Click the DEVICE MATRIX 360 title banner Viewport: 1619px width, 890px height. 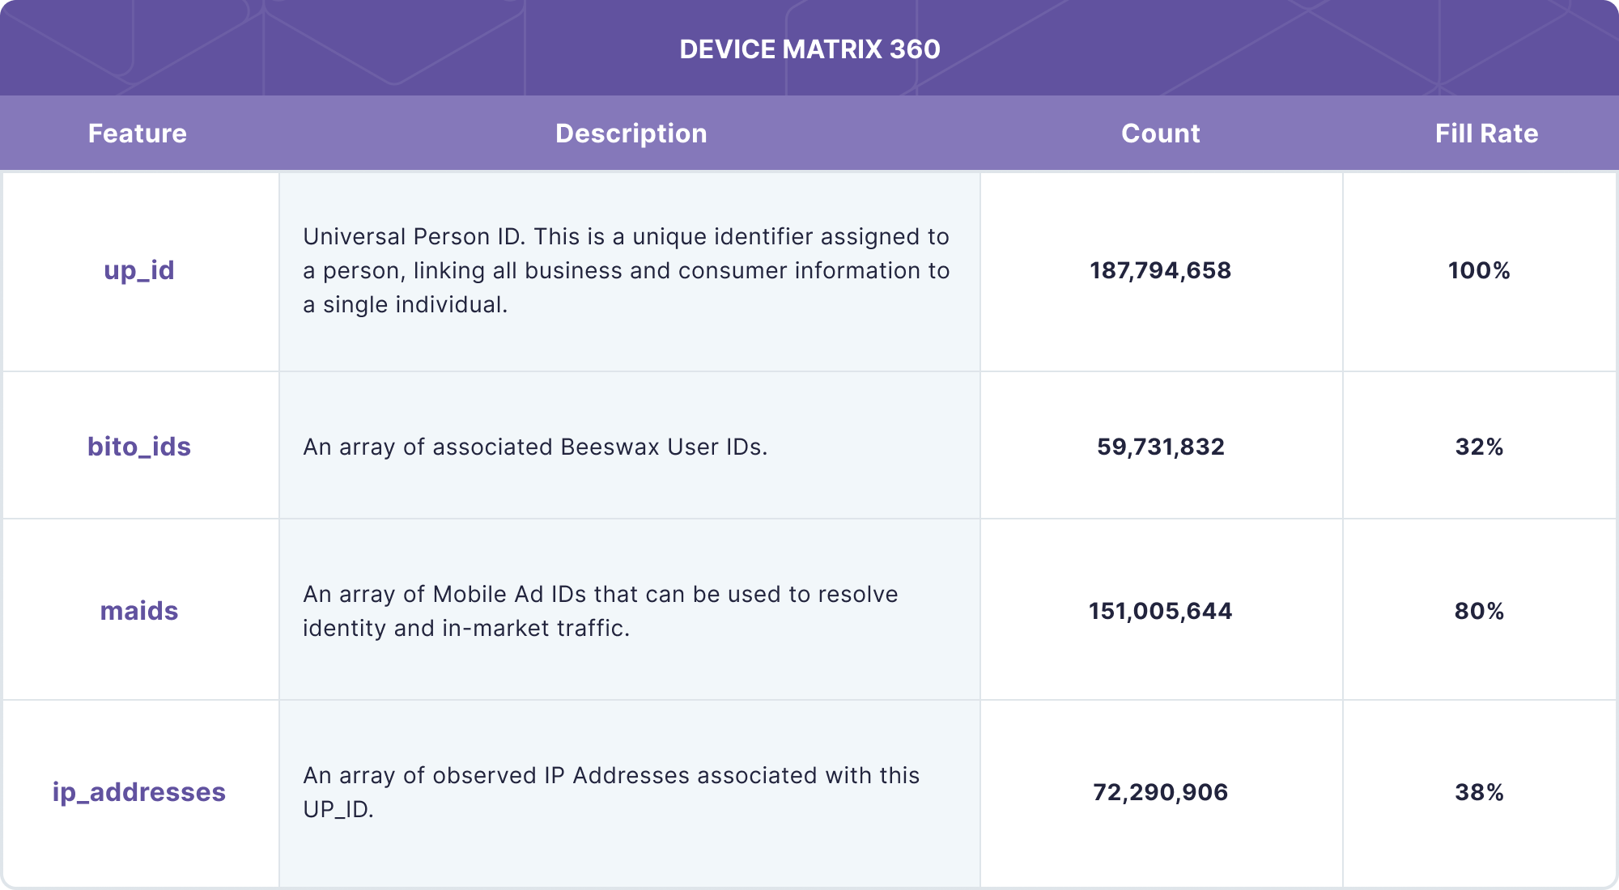click(x=808, y=49)
